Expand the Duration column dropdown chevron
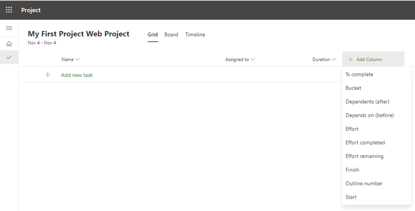415x211 pixels. click(334, 60)
